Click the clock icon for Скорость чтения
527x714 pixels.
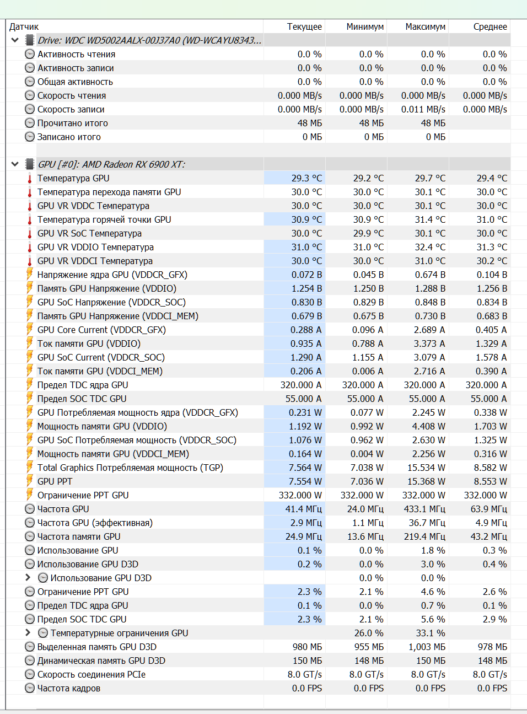30,95
